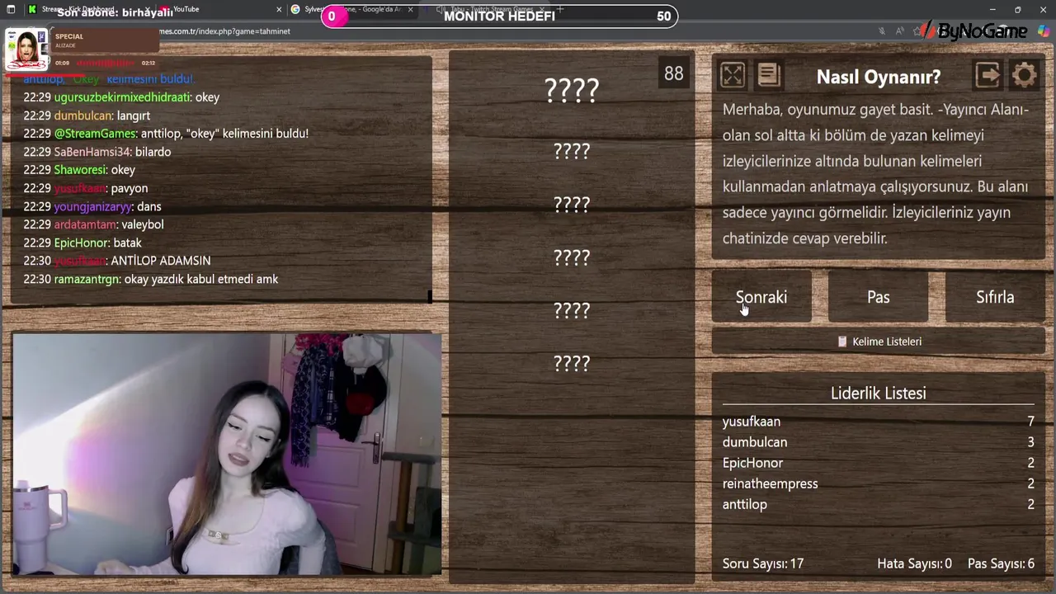Select EpicHonor in the leaderboard
Image resolution: width=1056 pixels, height=594 pixels.
click(752, 463)
